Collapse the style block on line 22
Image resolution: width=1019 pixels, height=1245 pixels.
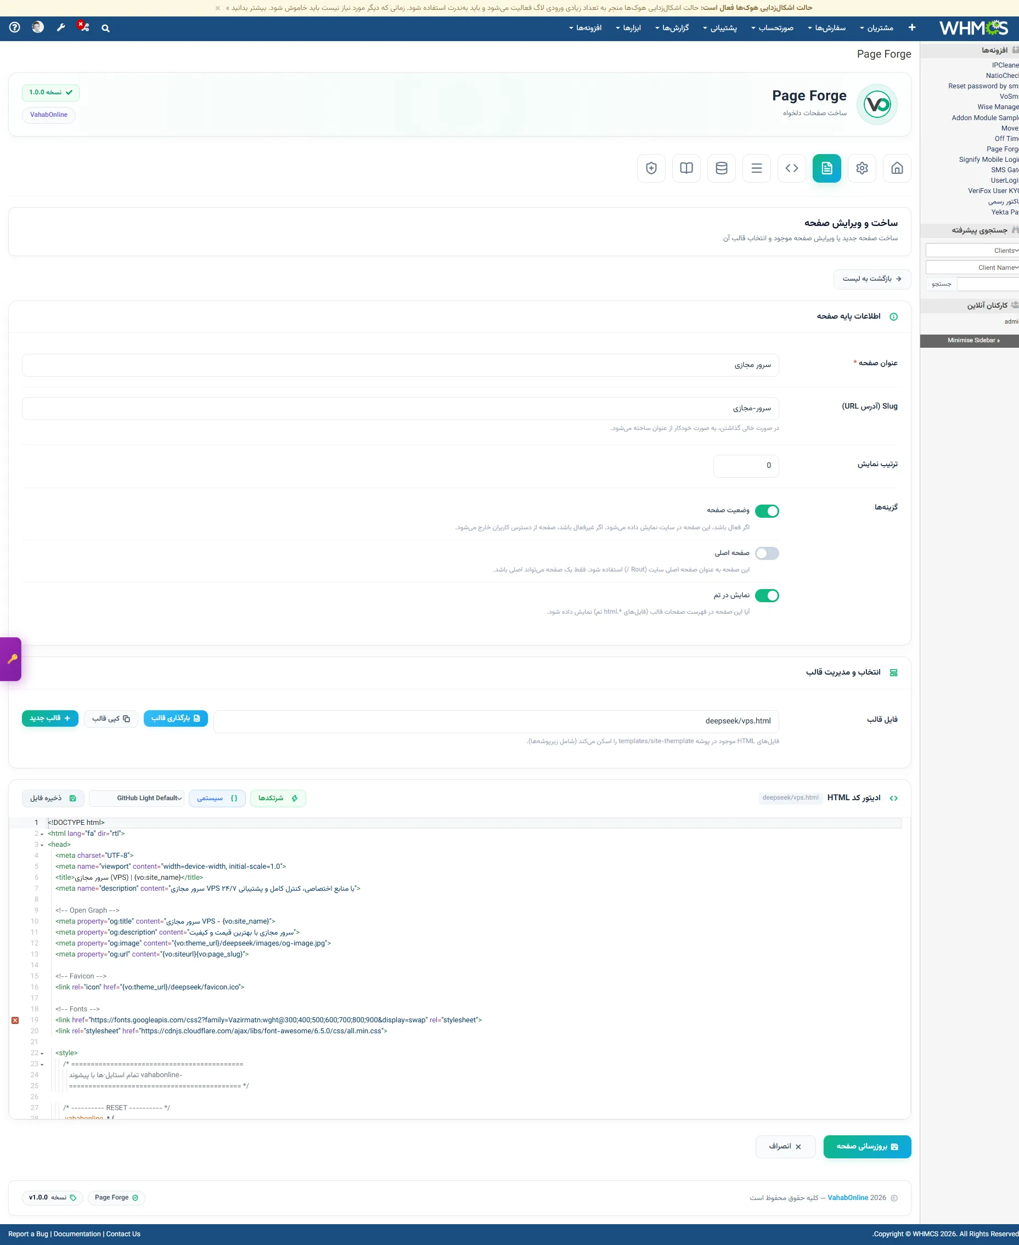pos(42,1053)
